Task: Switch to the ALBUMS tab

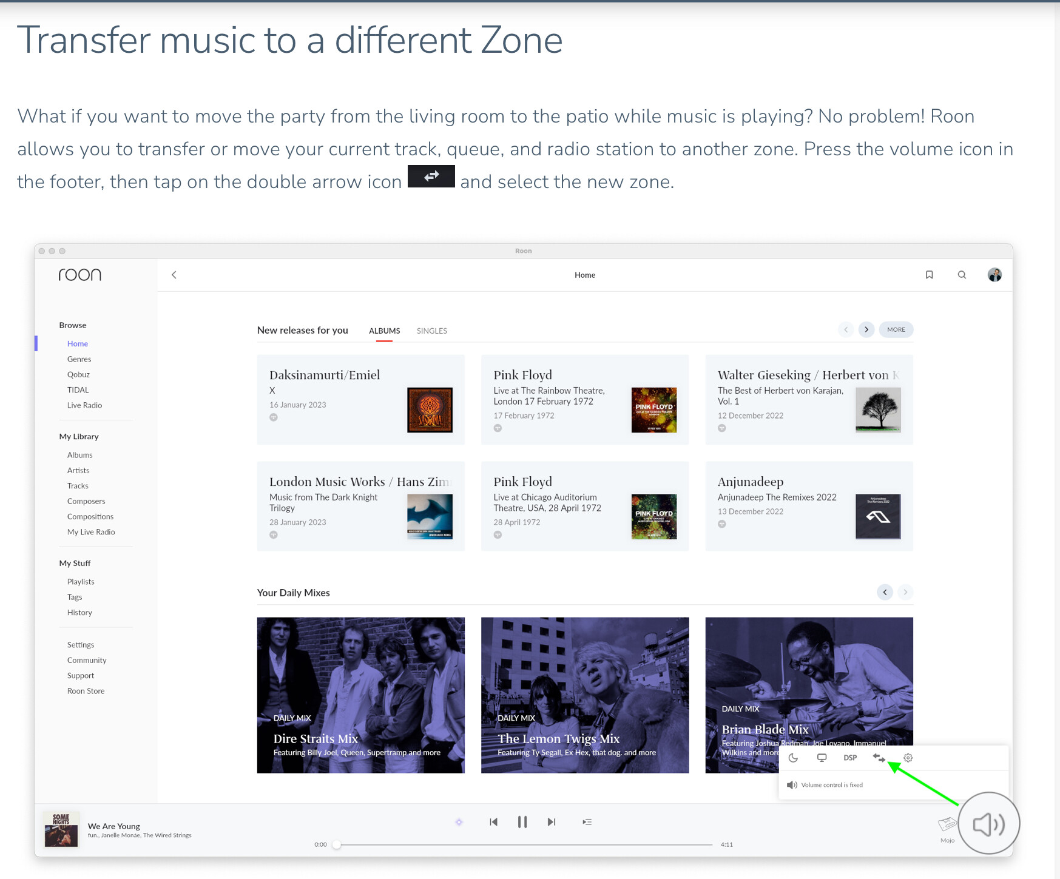Action: coord(384,331)
